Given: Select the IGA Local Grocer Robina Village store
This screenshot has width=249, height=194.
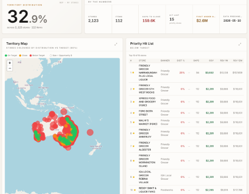Looking at the screenshot, I should coord(145,177).
